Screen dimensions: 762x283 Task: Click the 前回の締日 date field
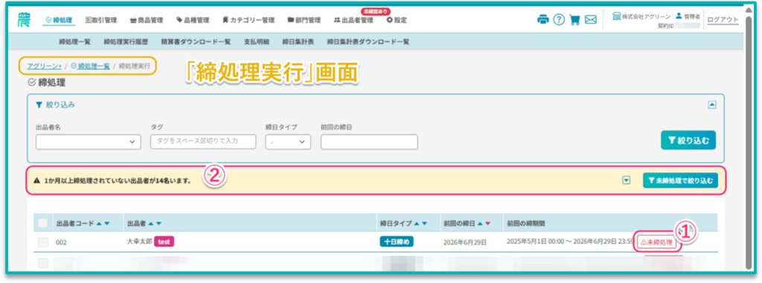pyautogui.click(x=369, y=142)
